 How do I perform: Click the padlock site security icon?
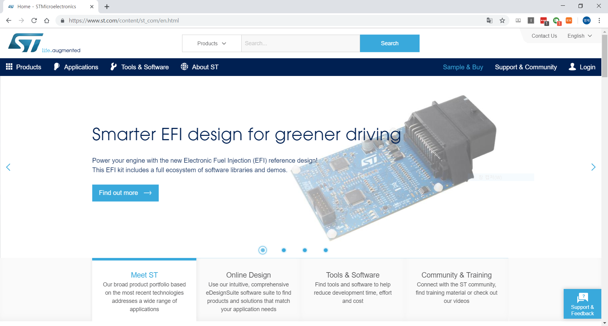tap(62, 21)
